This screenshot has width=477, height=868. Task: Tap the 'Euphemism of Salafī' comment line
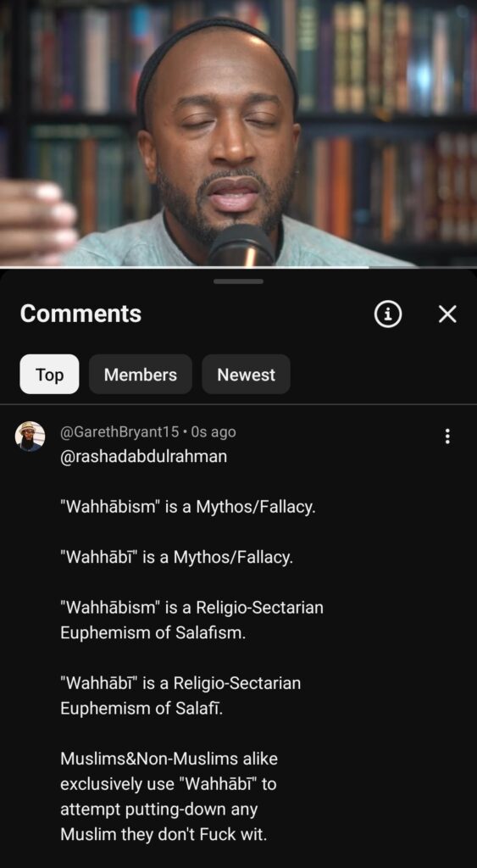tap(141, 708)
